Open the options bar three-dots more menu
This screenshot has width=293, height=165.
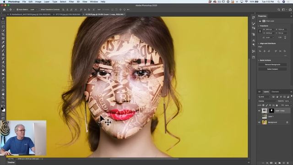(99, 10)
